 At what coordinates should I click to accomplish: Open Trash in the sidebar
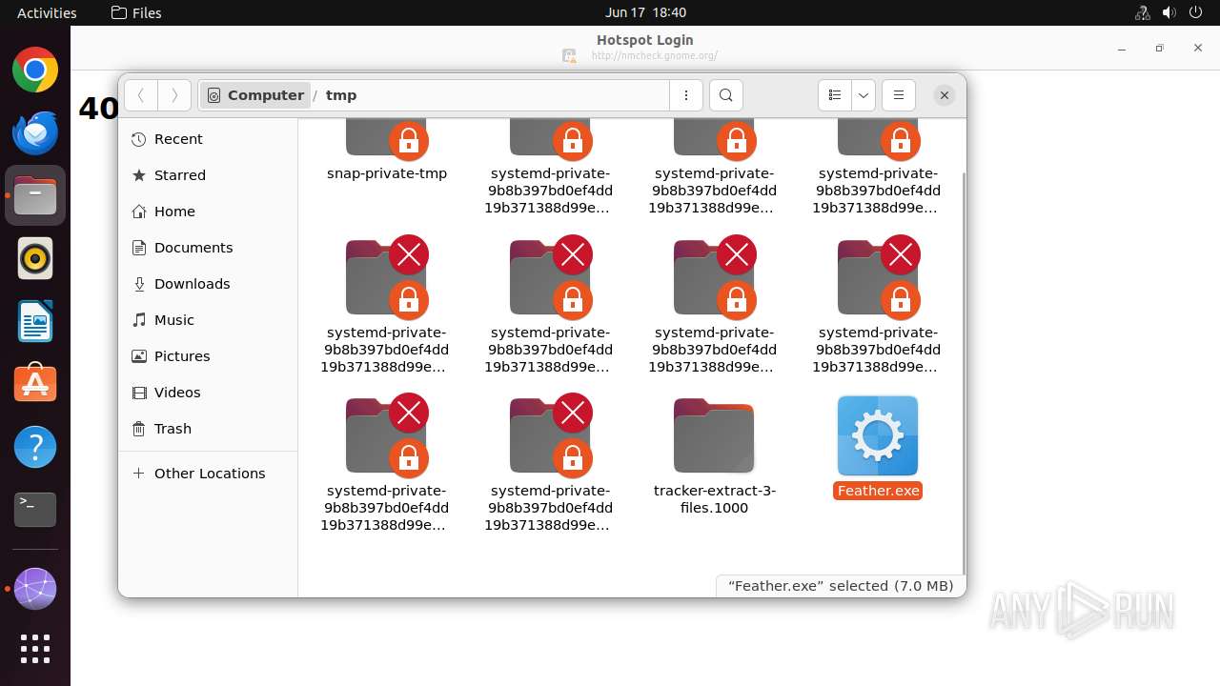pyautogui.click(x=208, y=429)
